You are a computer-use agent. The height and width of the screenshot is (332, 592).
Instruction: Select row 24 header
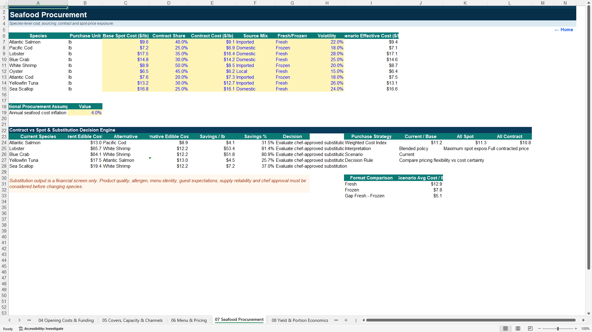(4, 143)
